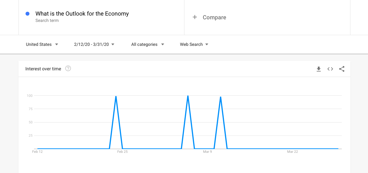Click the Mar 22 axis label

click(x=293, y=151)
